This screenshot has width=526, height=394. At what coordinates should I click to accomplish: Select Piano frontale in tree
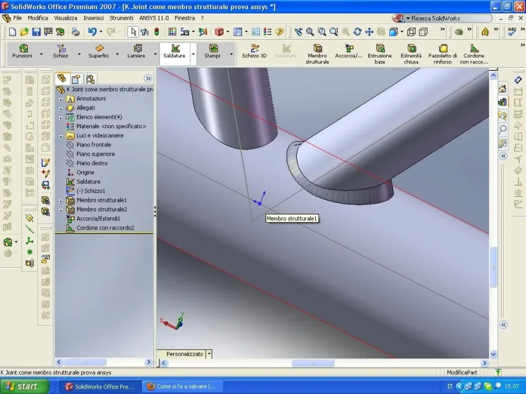coord(94,145)
